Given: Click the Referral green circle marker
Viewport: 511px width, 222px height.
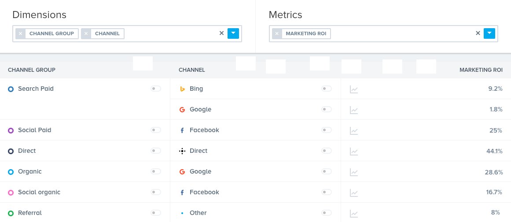Looking at the screenshot, I should click(11, 213).
